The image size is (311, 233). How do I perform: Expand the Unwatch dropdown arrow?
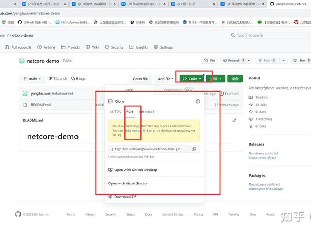249,61
